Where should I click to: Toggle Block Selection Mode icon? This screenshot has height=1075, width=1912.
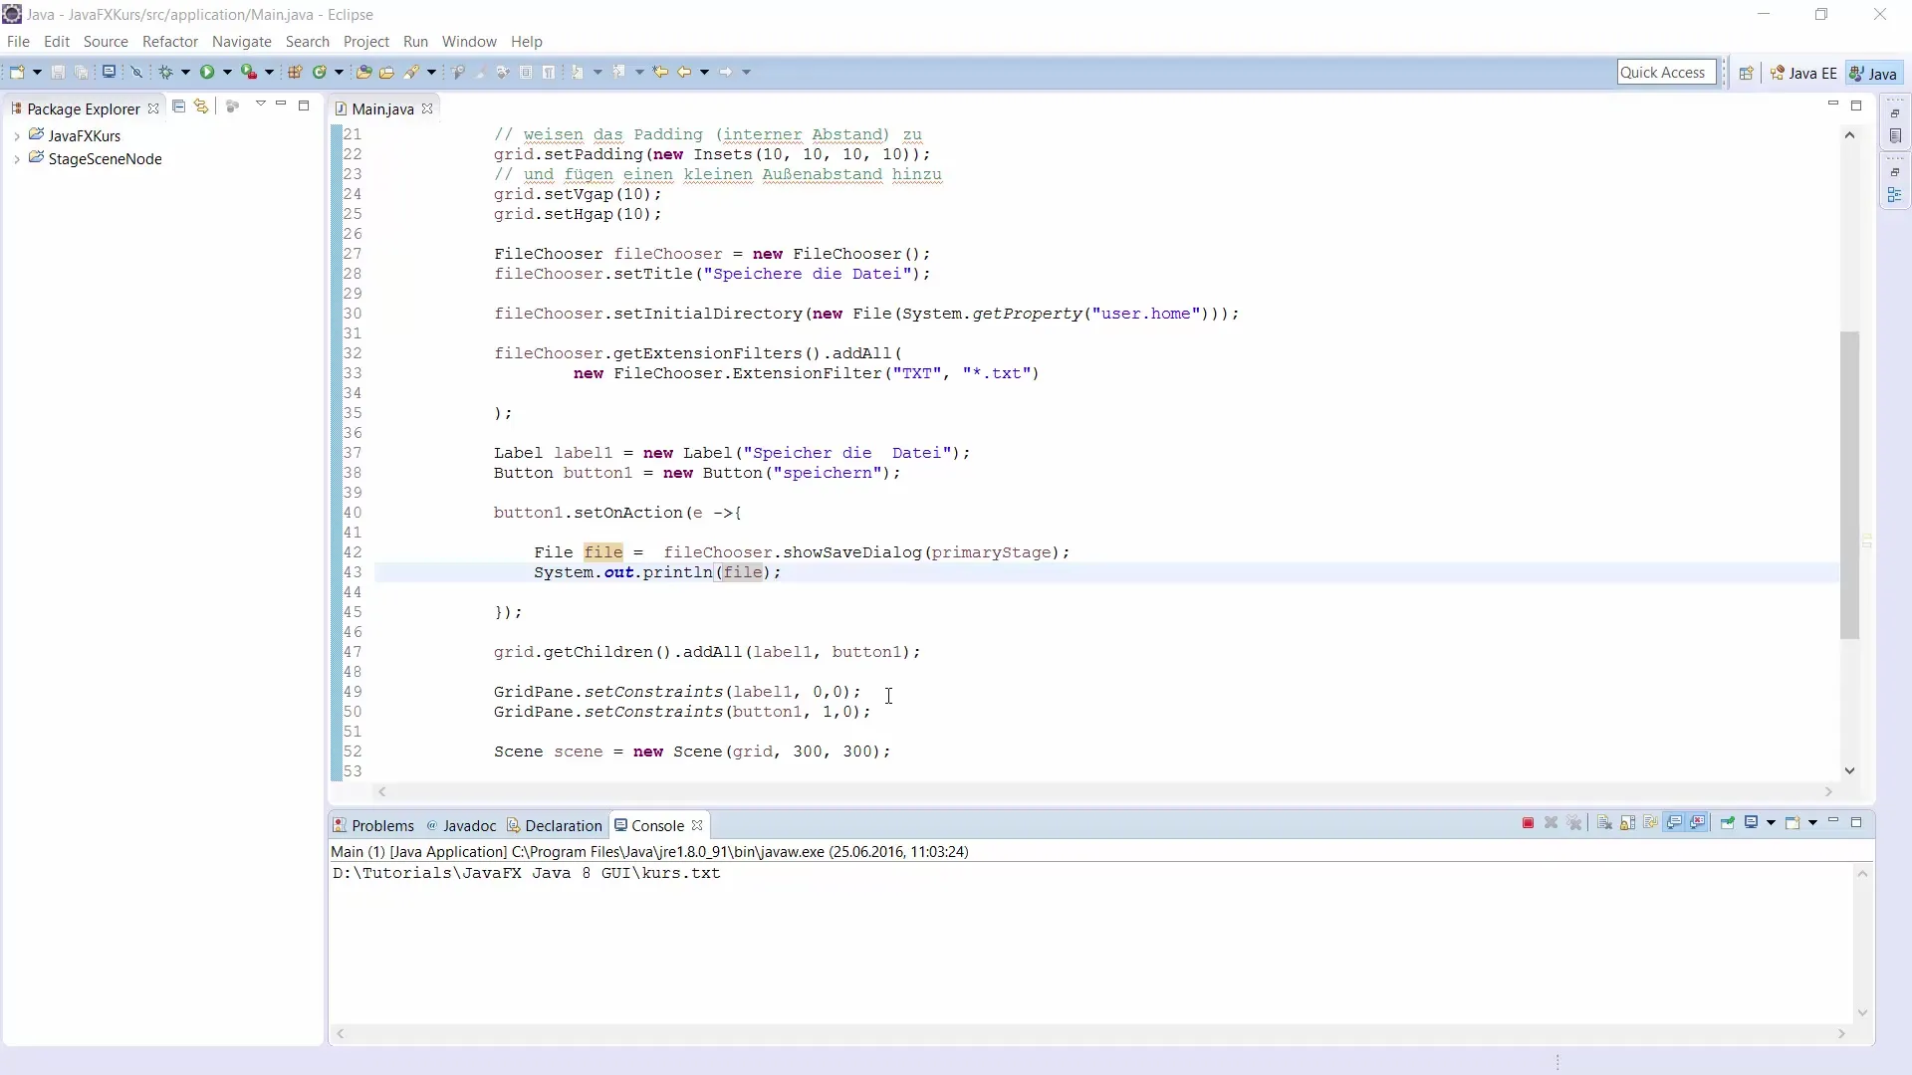click(x=526, y=72)
